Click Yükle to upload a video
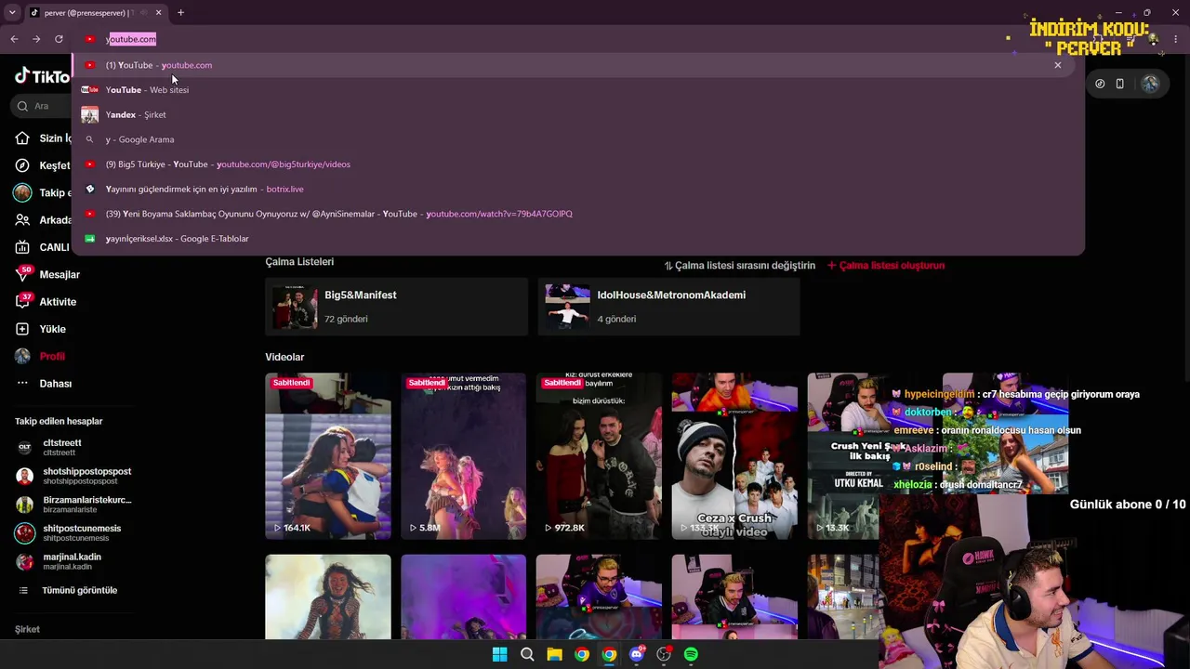Viewport: 1190px width, 669px height. [41, 329]
